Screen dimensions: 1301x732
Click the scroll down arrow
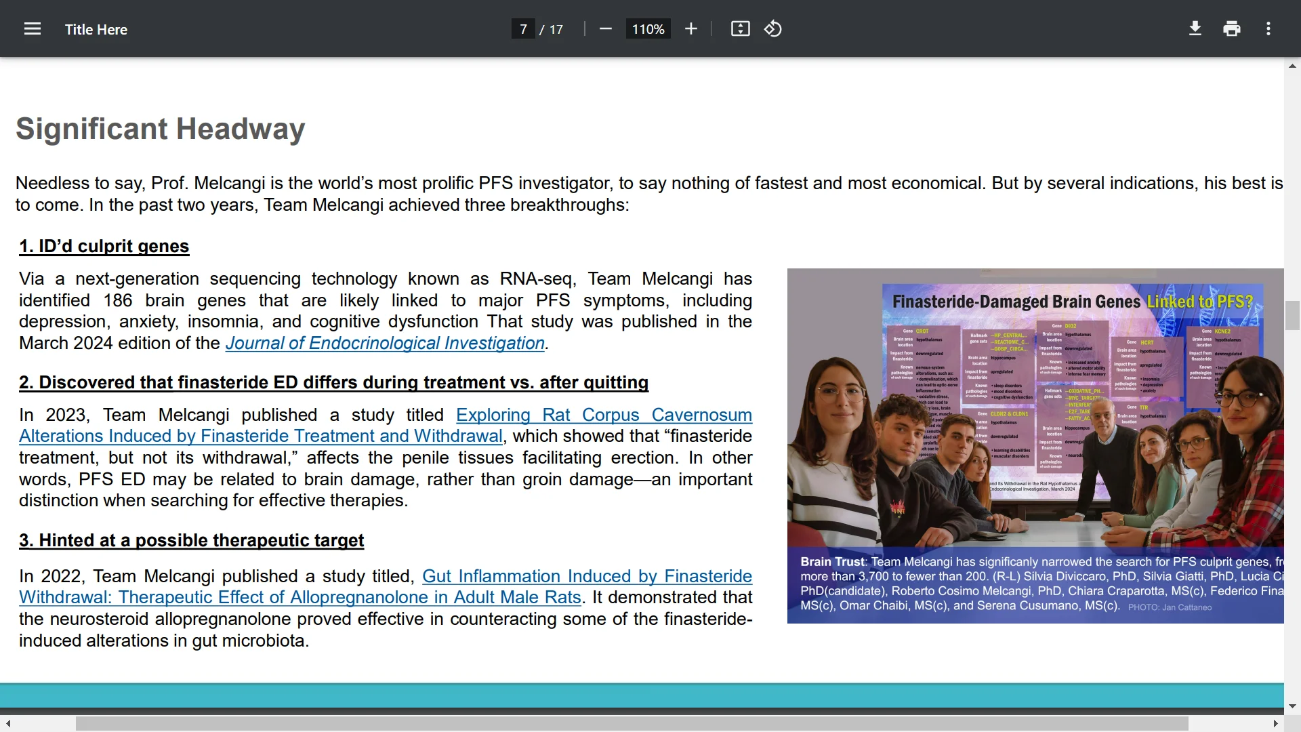coord(1292,706)
